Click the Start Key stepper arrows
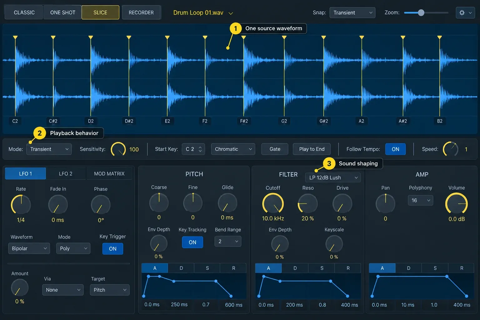Viewport: 480px width, 320px height. coord(200,149)
